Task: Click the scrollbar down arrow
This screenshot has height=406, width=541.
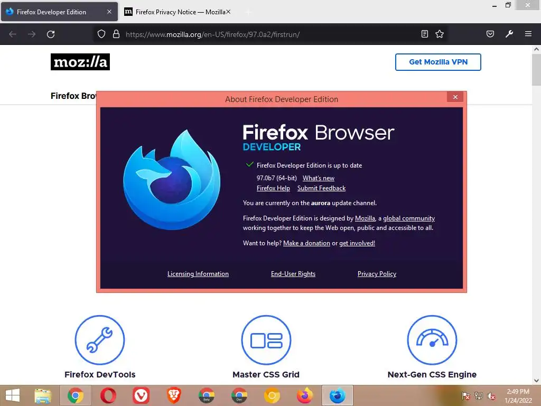Action: [537, 381]
